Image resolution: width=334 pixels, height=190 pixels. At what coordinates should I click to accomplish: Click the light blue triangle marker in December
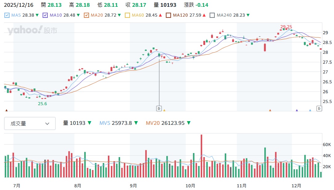pos(310,110)
